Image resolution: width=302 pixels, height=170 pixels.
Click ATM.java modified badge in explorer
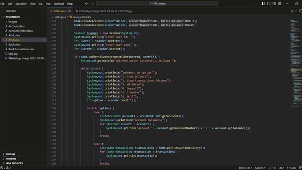pyautogui.click(x=43, y=40)
